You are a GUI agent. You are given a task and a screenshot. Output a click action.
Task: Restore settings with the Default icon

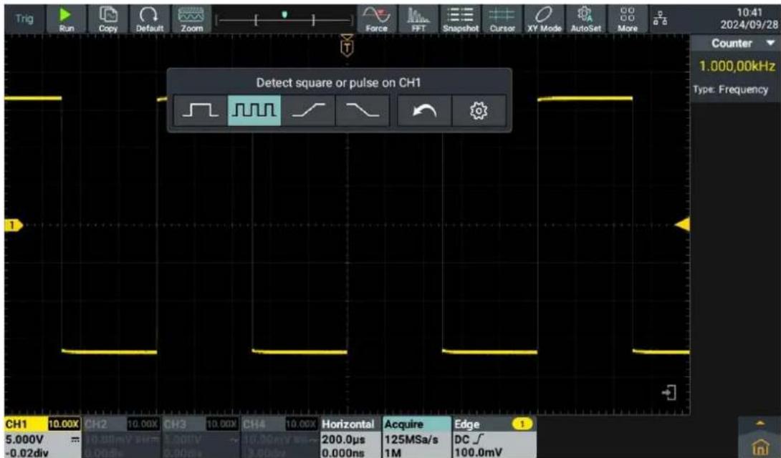click(150, 20)
